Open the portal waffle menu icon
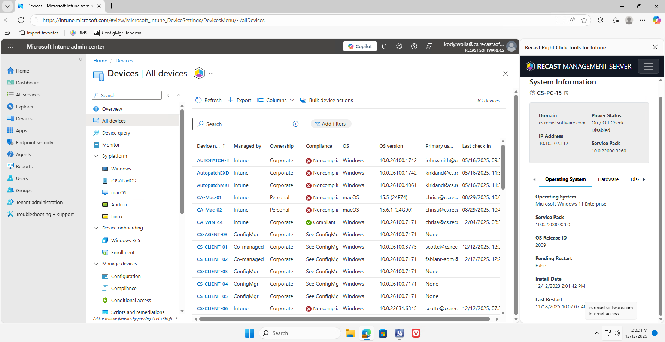The height and width of the screenshot is (342, 665). [10, 46]
